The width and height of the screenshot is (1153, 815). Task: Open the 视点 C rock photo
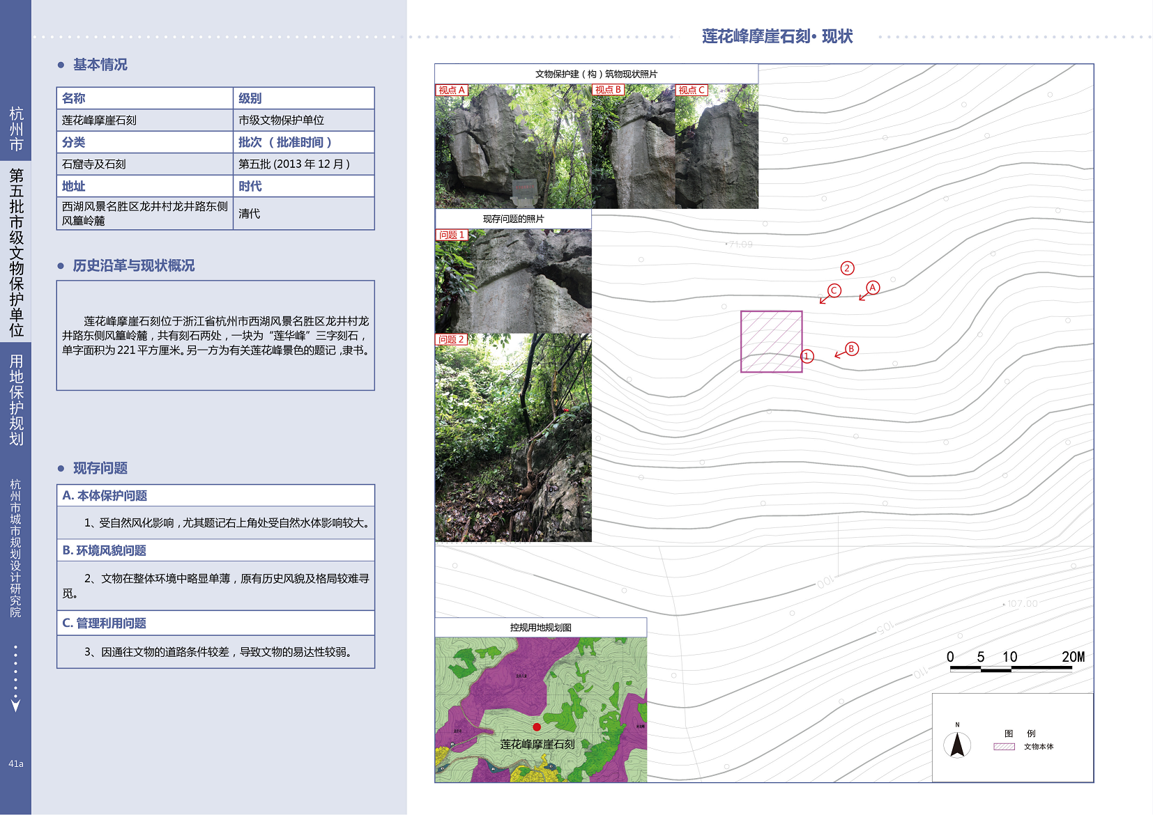[717, 146]
